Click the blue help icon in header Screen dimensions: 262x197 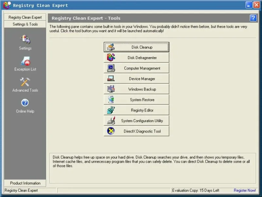click(253, 18)
